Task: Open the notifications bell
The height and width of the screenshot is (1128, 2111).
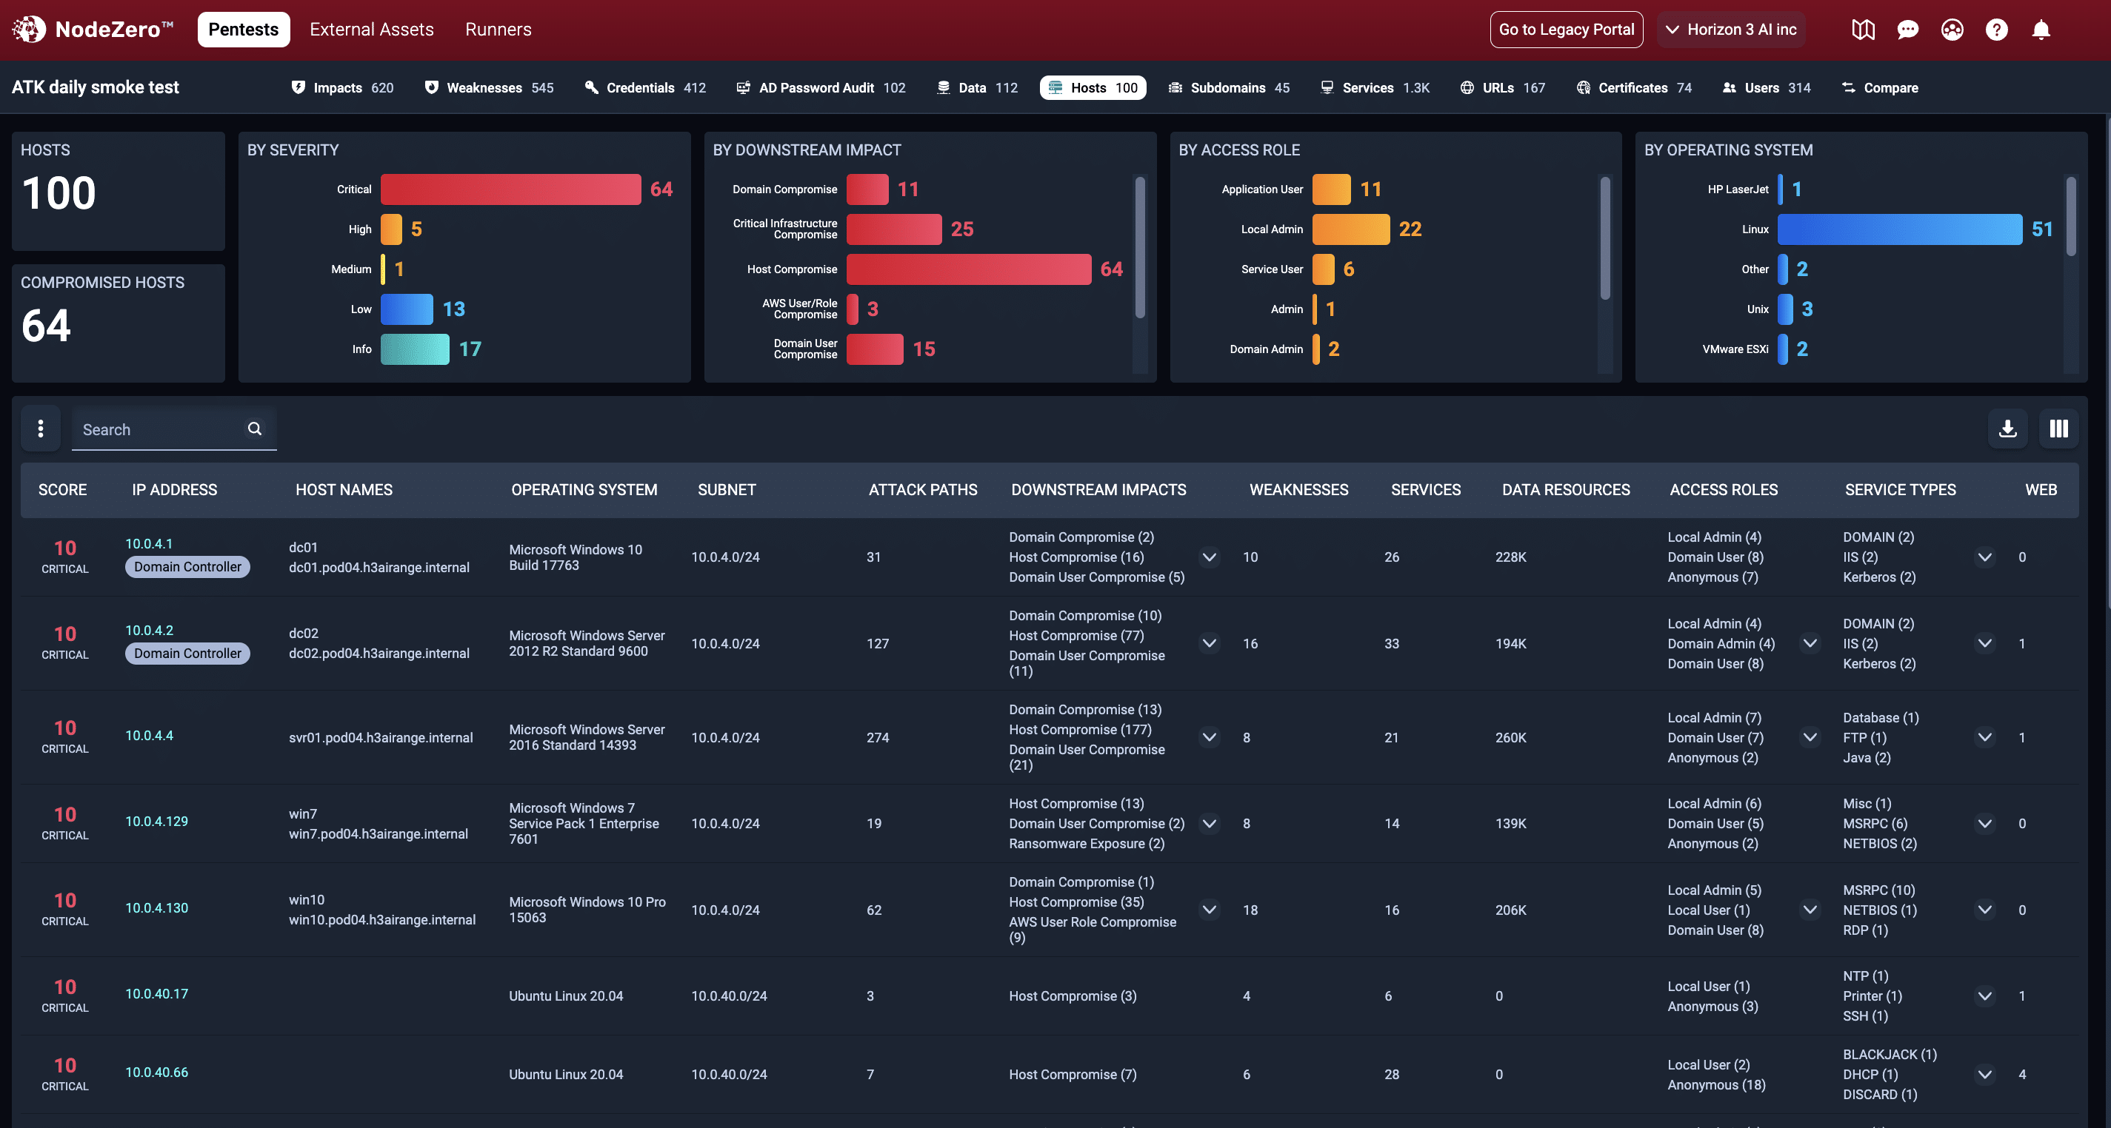Action: (x=2041, y=30)
